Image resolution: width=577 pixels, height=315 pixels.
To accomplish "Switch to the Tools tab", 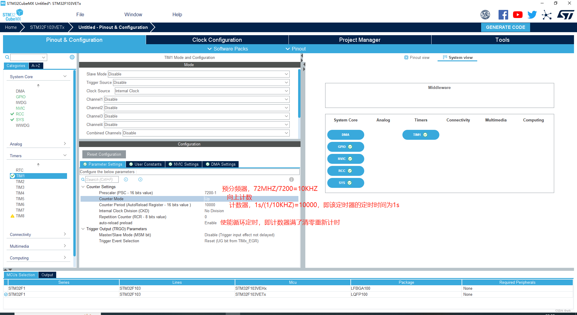I will pyautogui.click(x=502, y=40).
